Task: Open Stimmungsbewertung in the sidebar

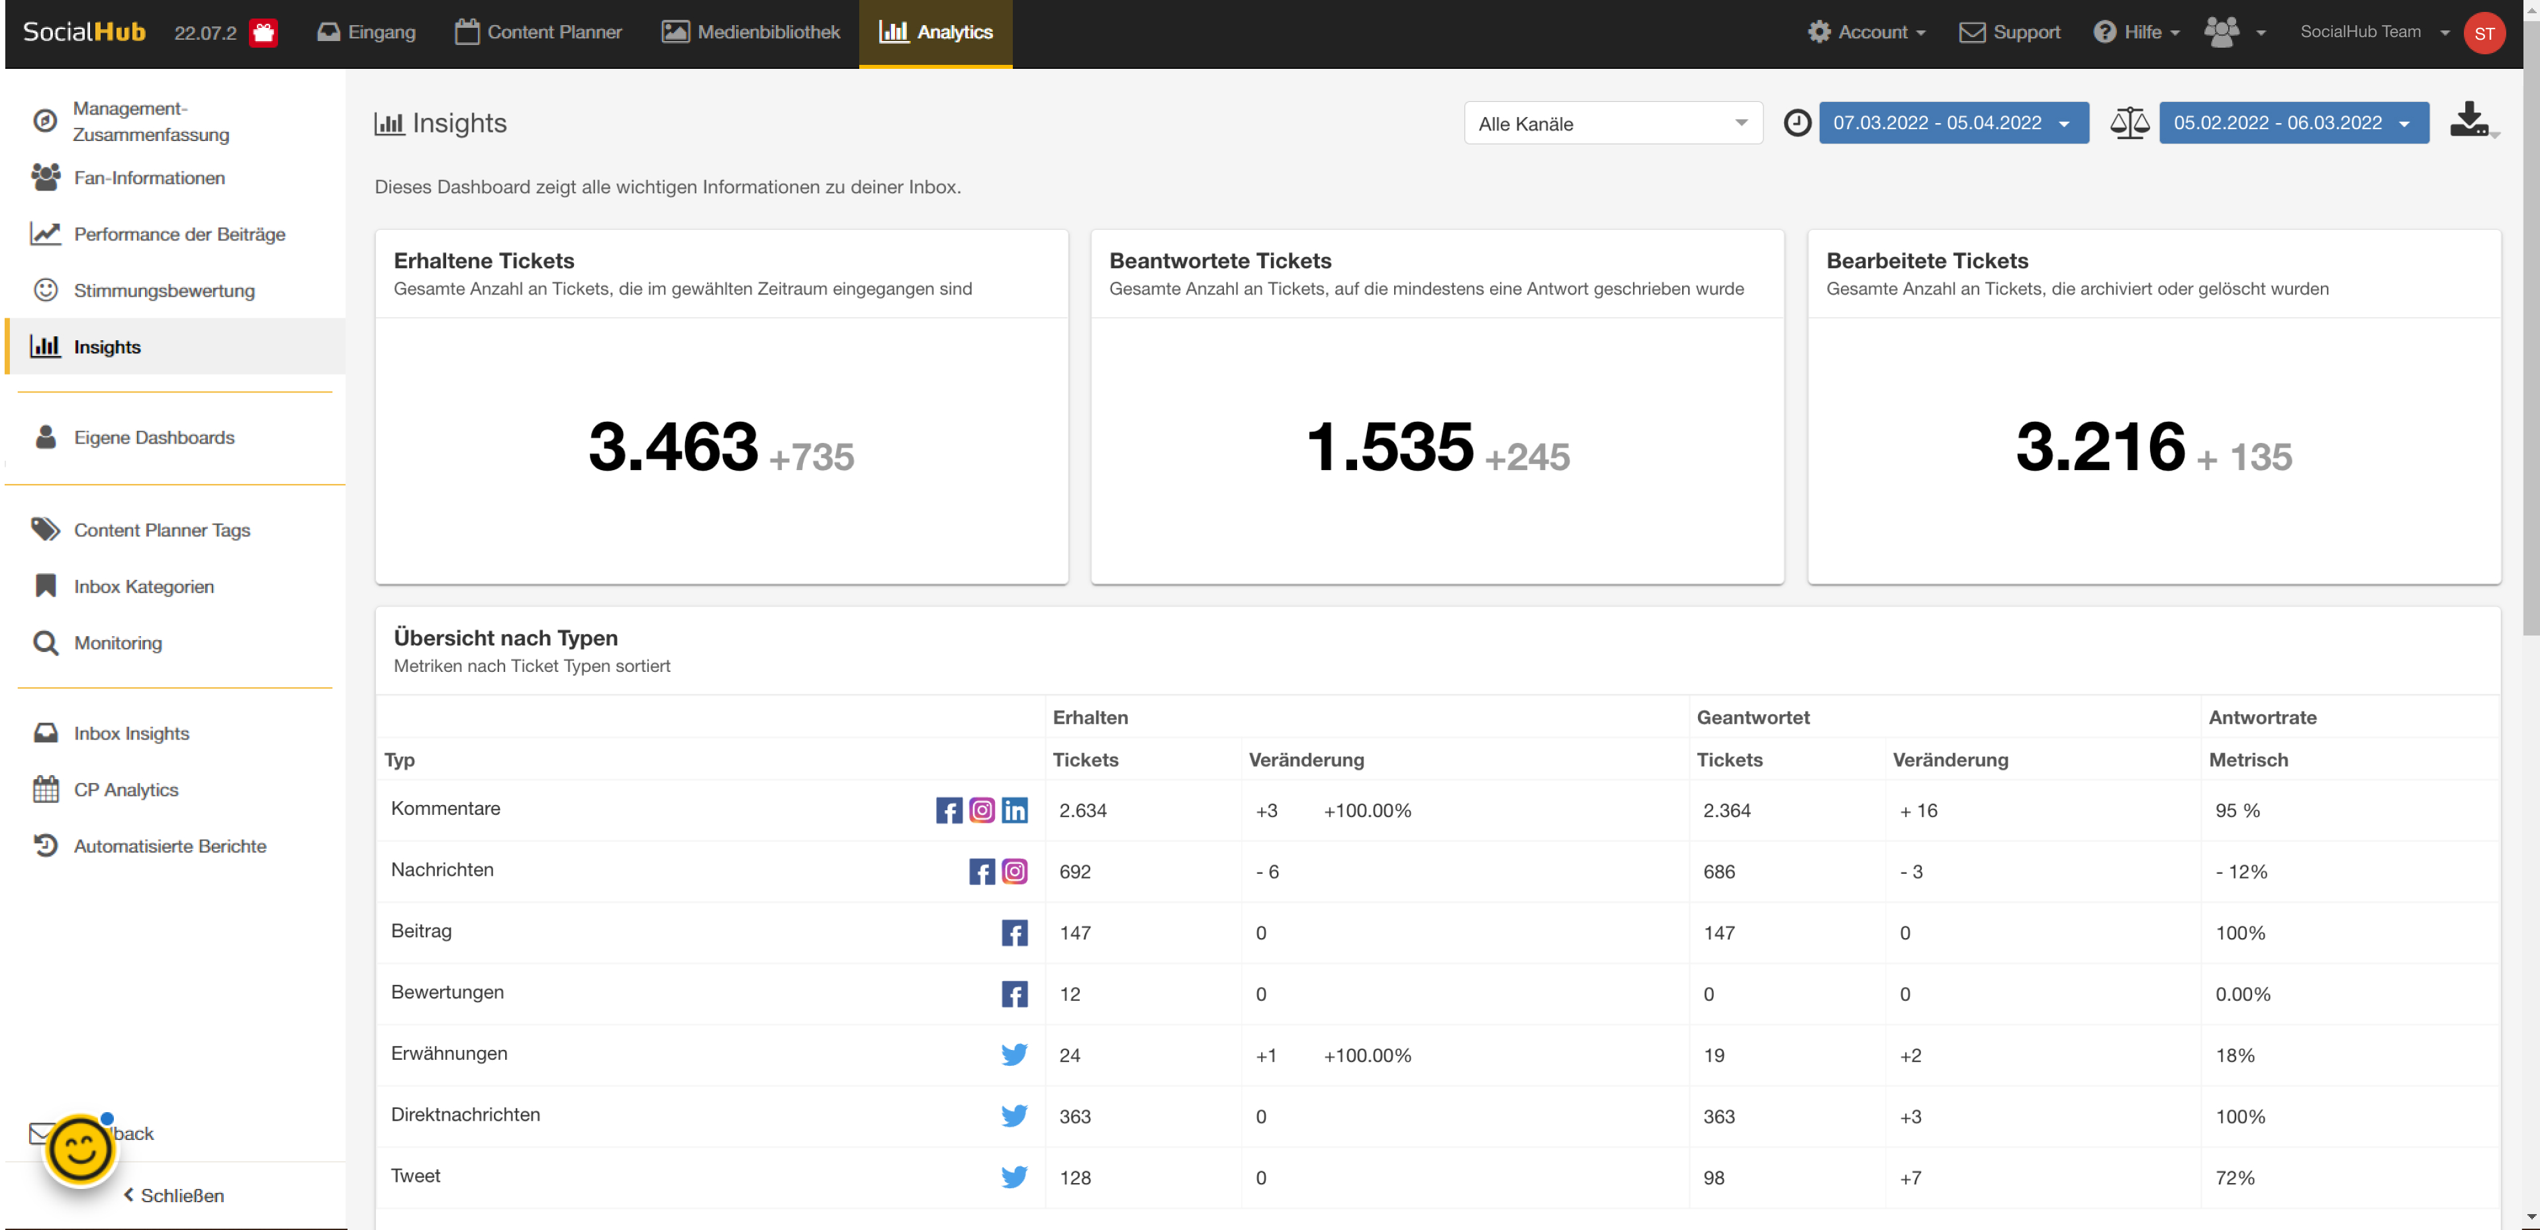Action: click(164, 290)
